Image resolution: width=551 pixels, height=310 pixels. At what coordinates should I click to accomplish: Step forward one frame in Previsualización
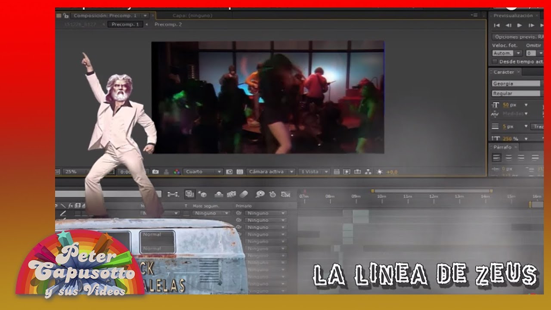tap(531, 25)
